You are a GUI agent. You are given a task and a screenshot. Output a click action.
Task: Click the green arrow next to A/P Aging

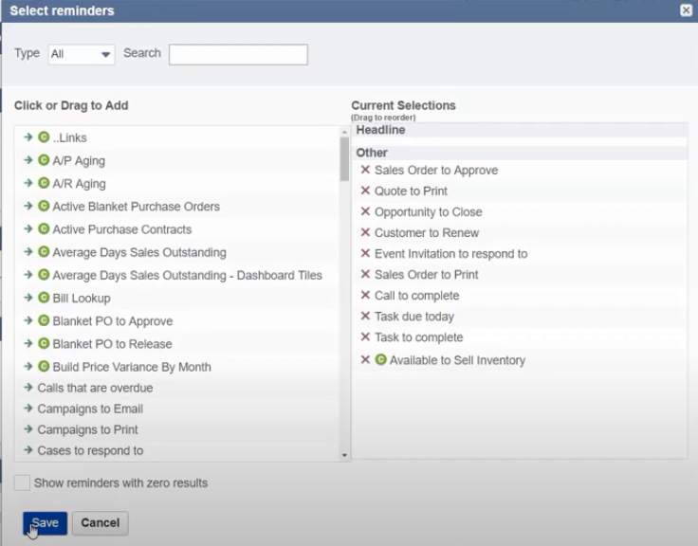click(28, 161)
